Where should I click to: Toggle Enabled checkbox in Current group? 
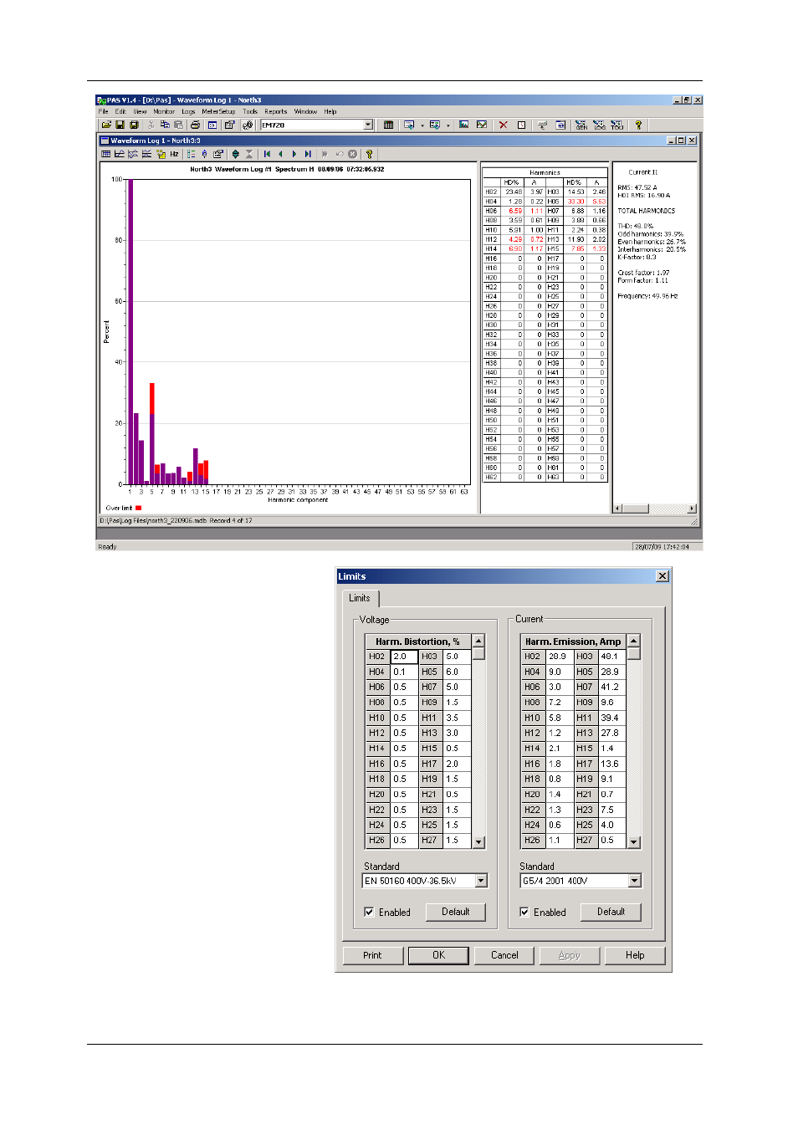524,912
